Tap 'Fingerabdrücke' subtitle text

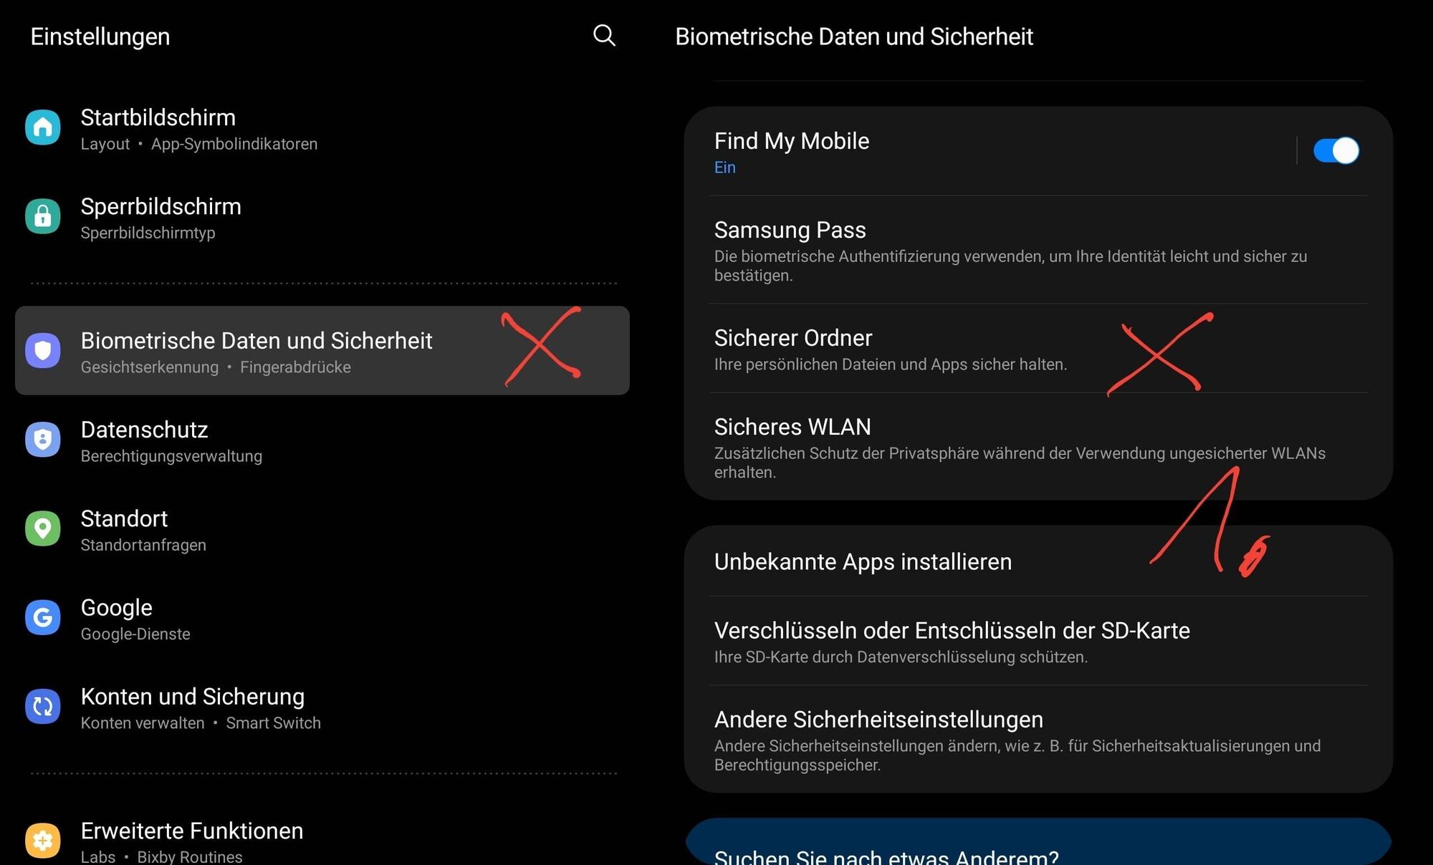tap(295, 367)
